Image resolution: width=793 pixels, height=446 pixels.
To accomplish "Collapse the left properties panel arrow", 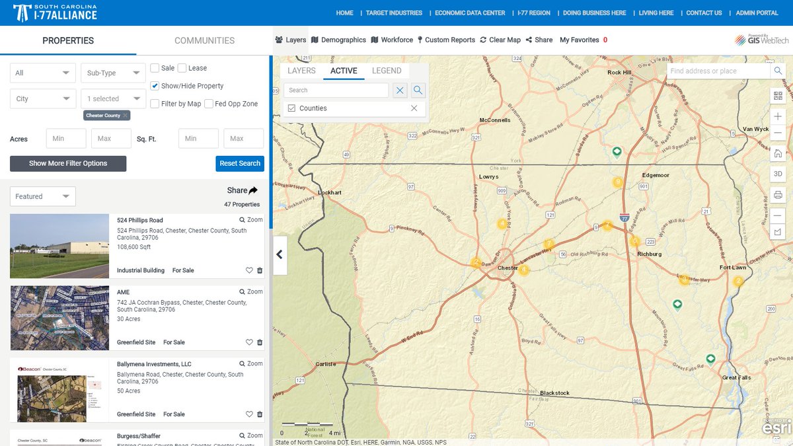I will coord(280,254).
